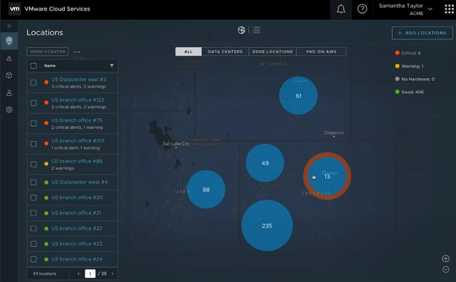
Task: Open US branch office #103 link
Action: pyautogui.click(x=78, y=140)
